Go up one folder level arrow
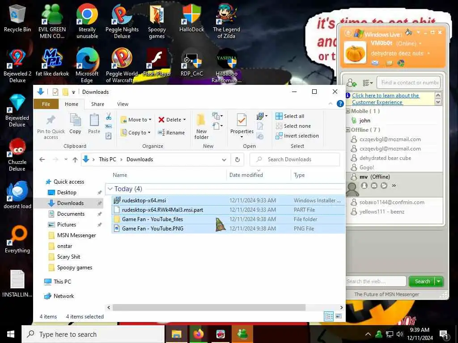Viewport: 458px width, 343px height. pyautogui.click(x=75, y=159)
